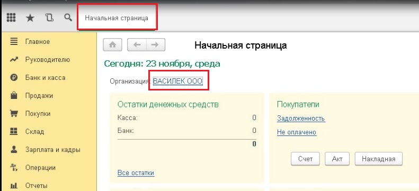Click the Банк и касса ruble icon
The image size is (419, 191).
pos(14,78)
